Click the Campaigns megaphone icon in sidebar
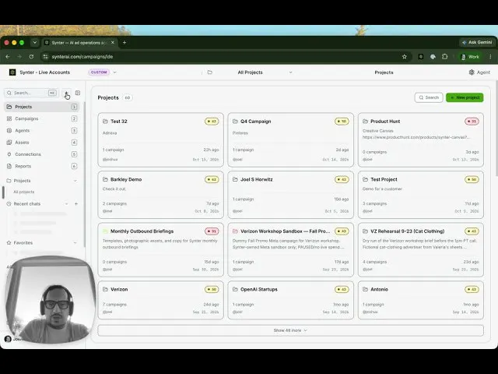Screen dimensions: 498x374 [9, 118]
